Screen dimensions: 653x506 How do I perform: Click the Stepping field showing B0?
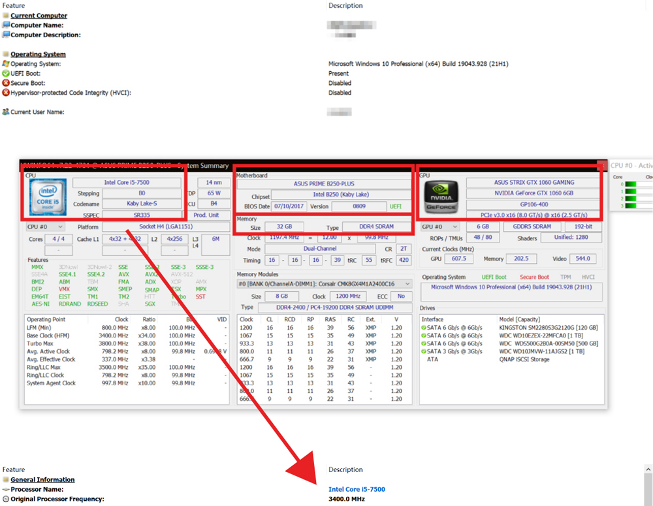(142, 193)
